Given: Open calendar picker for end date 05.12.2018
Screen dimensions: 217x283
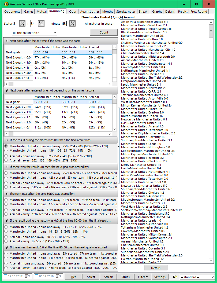Looking at the screenshot, I should 58,276.
